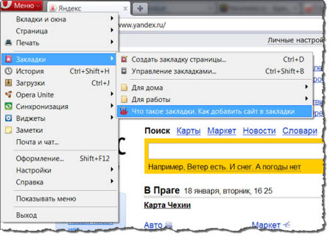
Task: Open the 'Карты' link on Yandex
Action: [x=188, y=131]
